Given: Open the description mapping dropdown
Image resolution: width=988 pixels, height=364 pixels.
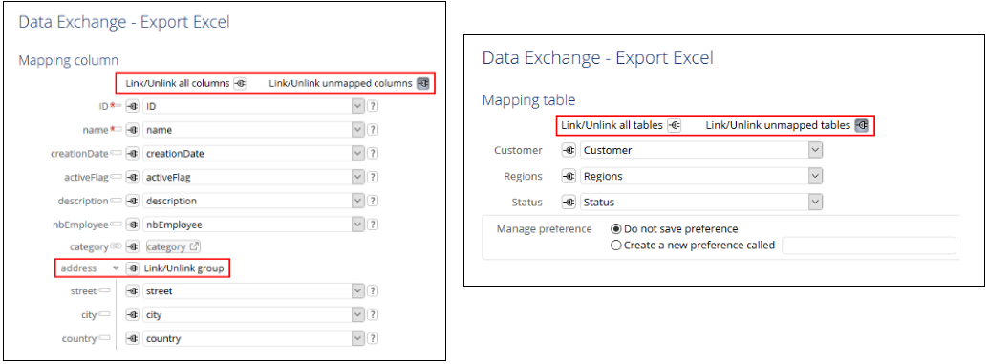Looking at the screenshot, I should 358,201.
